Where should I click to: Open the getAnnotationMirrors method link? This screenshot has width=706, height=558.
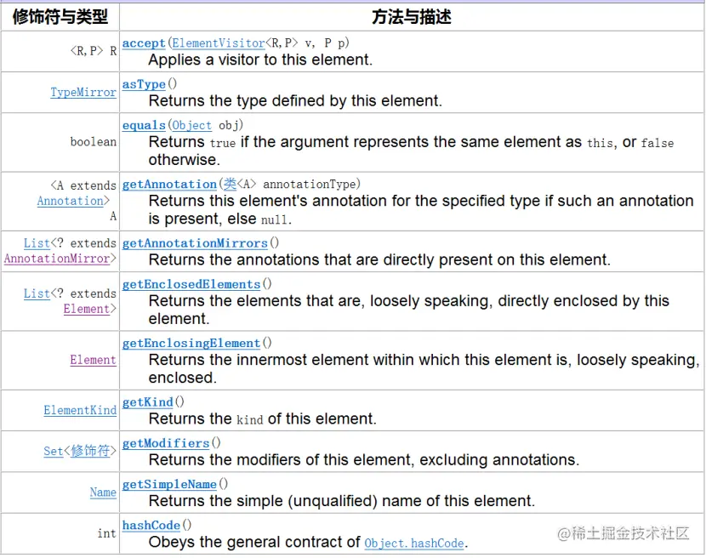click(x=195, y=243)
